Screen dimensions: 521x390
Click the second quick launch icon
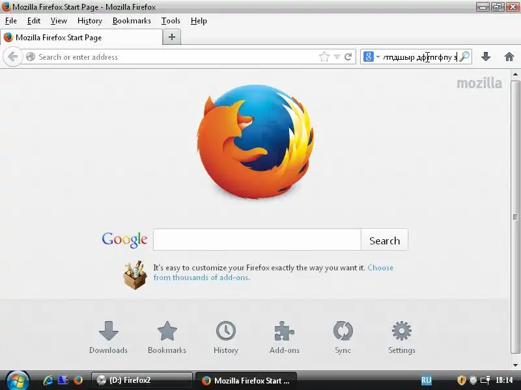(x=63, y=380)
